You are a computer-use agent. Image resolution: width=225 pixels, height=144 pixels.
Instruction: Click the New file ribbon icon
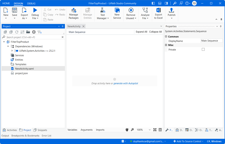[6, 10]
